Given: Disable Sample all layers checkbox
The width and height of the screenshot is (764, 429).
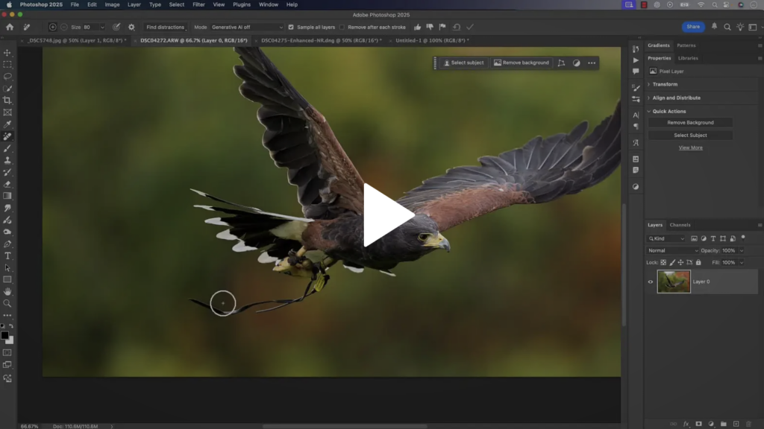Looking at the screenshot, I should coord(291,27).
